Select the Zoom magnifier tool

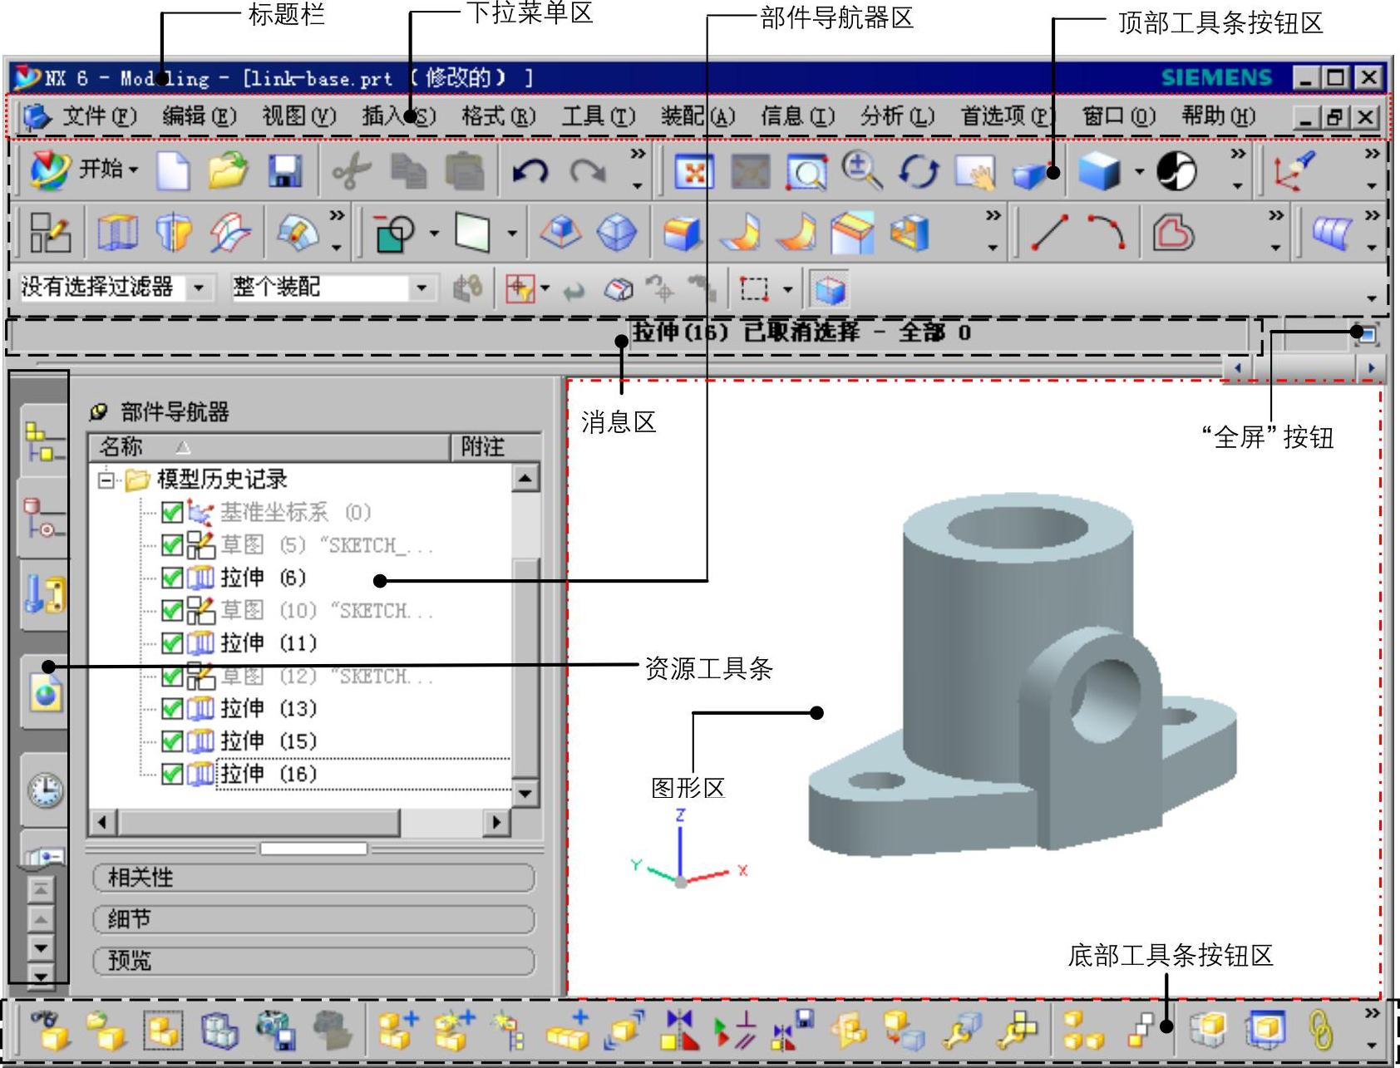pyautogui.click(x=860, y=170)
